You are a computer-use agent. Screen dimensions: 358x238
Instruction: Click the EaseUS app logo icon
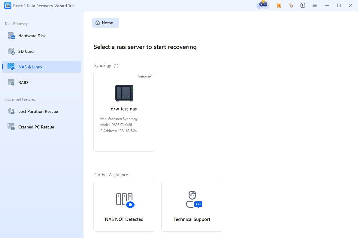(x=8, y=6)
